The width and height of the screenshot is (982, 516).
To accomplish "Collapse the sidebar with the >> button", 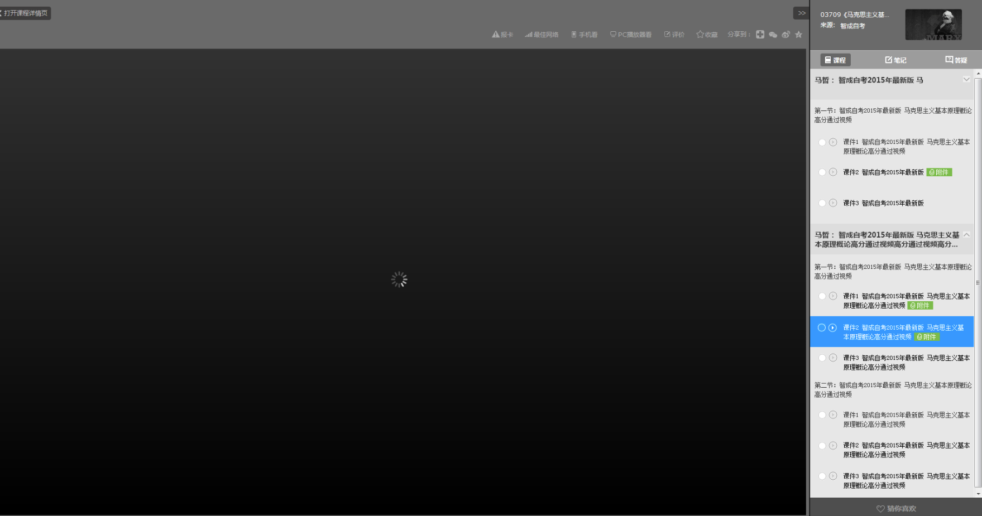I will 801,13.
